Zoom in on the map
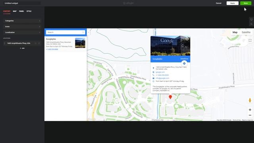The image size is (254, 143). point(250,110)
